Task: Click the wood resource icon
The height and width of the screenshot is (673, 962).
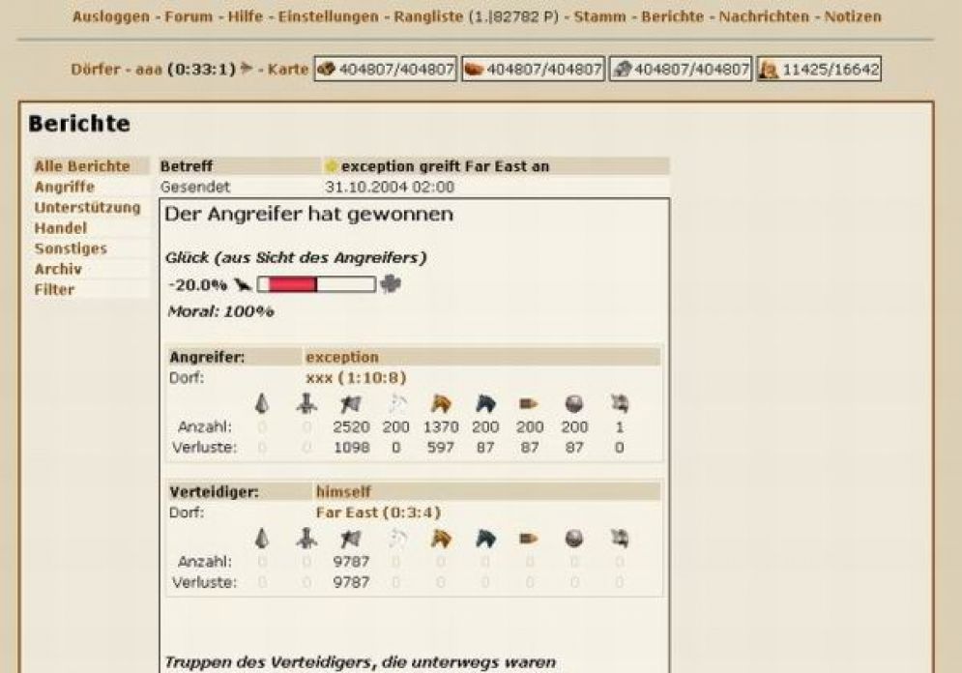Action: click(326, 70)
